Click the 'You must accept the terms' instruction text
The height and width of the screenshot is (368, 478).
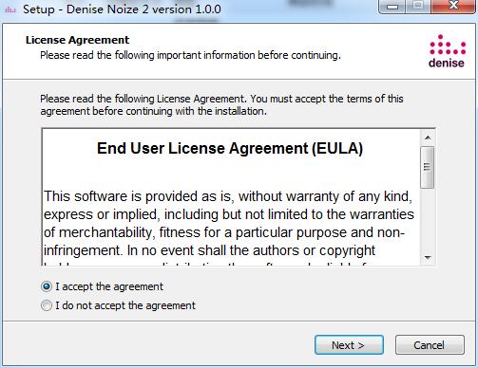pyautogui.click(x=327, y=99)
